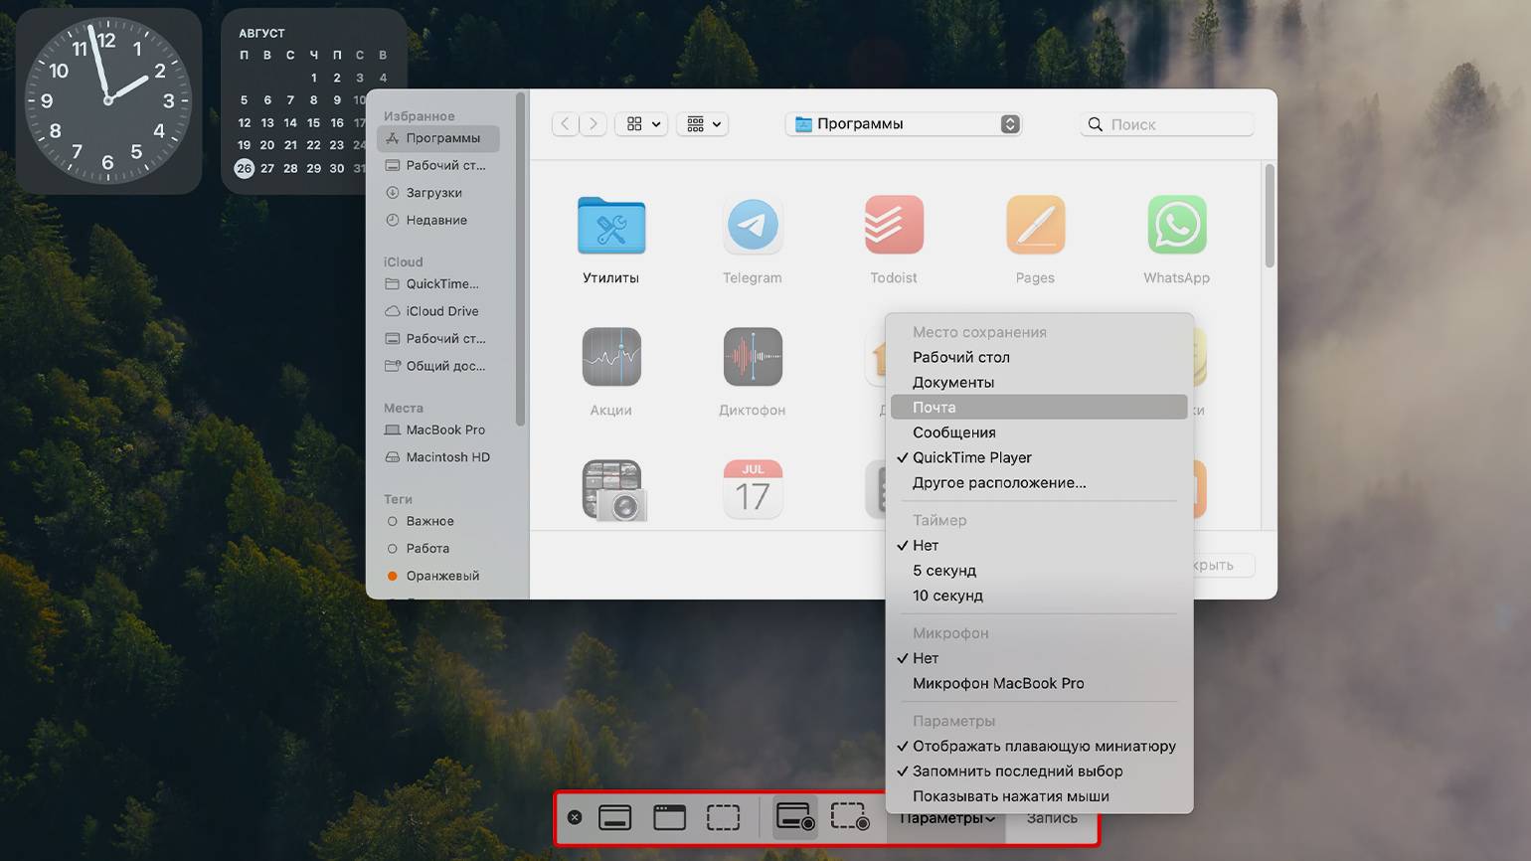Image resolution: width=1531 pixels, height=861 pixels.
Task: Open the screenshot camera app icon
Action: pyautogui.click(x=613, y=490)
